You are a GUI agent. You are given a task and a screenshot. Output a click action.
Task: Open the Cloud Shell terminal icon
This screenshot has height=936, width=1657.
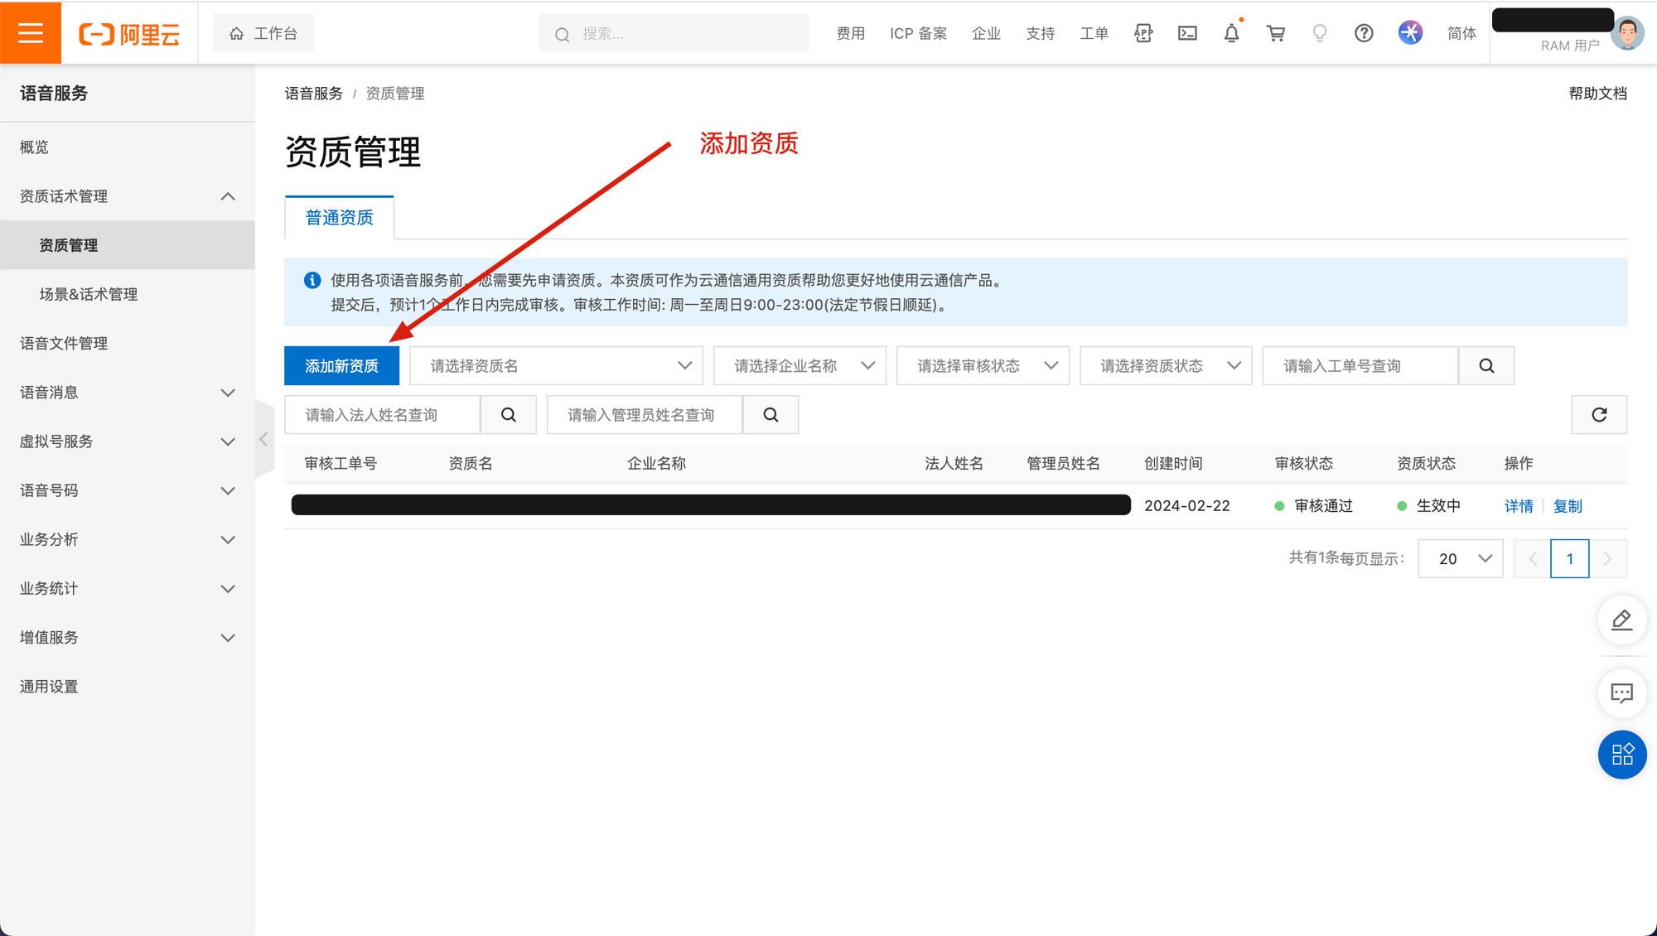point(1187,33)
